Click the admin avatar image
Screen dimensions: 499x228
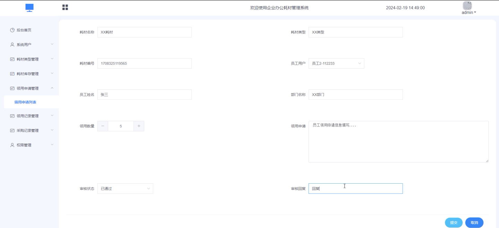467,6
